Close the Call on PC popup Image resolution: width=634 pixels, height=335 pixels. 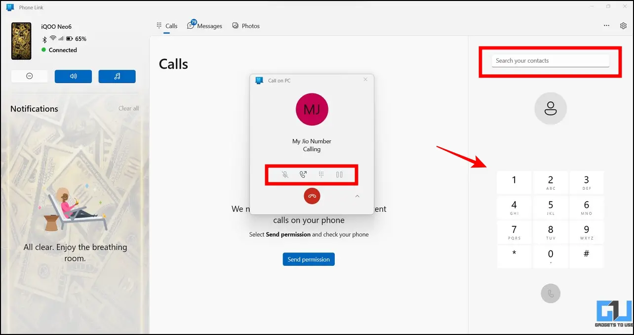point(365,80)
